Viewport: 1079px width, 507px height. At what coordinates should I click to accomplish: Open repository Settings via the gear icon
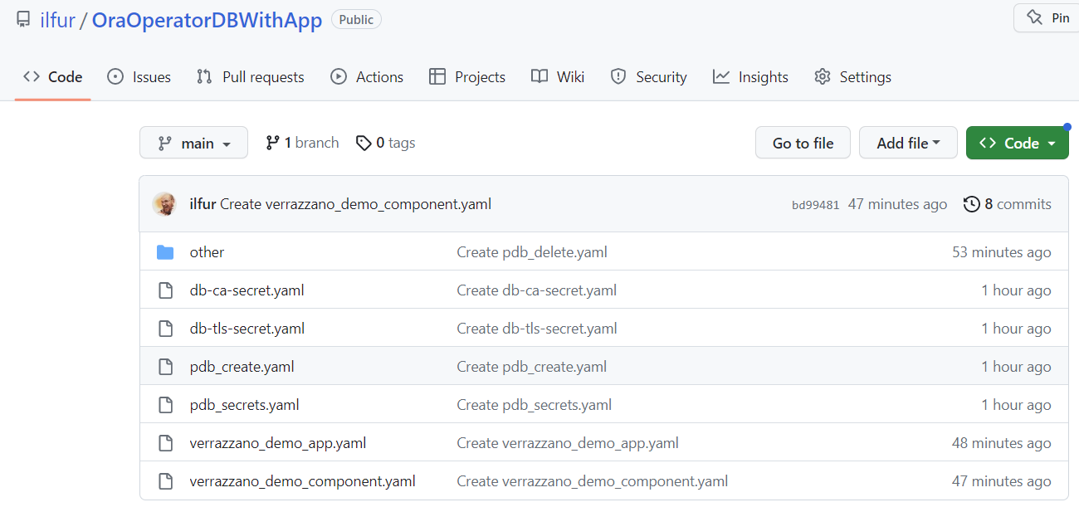coord(823,76)
